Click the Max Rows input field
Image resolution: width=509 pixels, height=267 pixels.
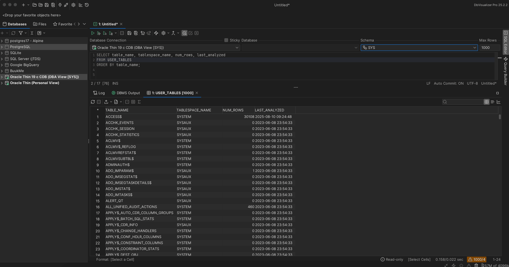[489, 48]
